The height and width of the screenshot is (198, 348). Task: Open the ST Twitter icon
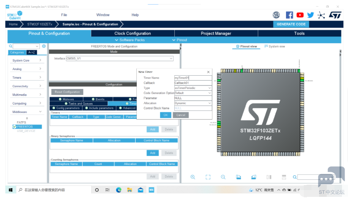(310, 15)
